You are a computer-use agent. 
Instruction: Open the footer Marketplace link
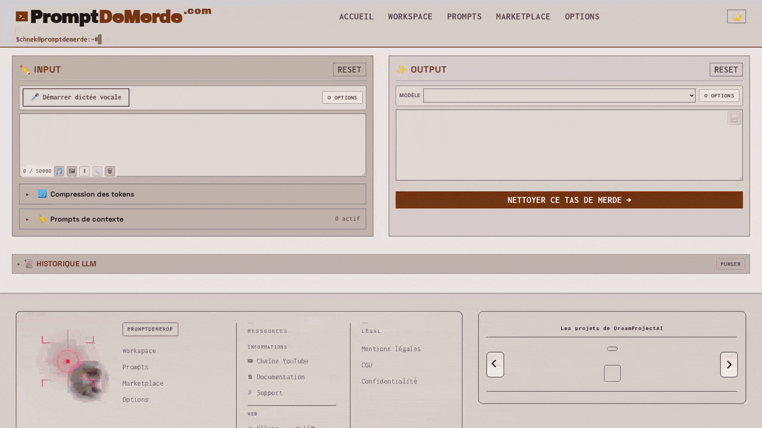(143, 384)
